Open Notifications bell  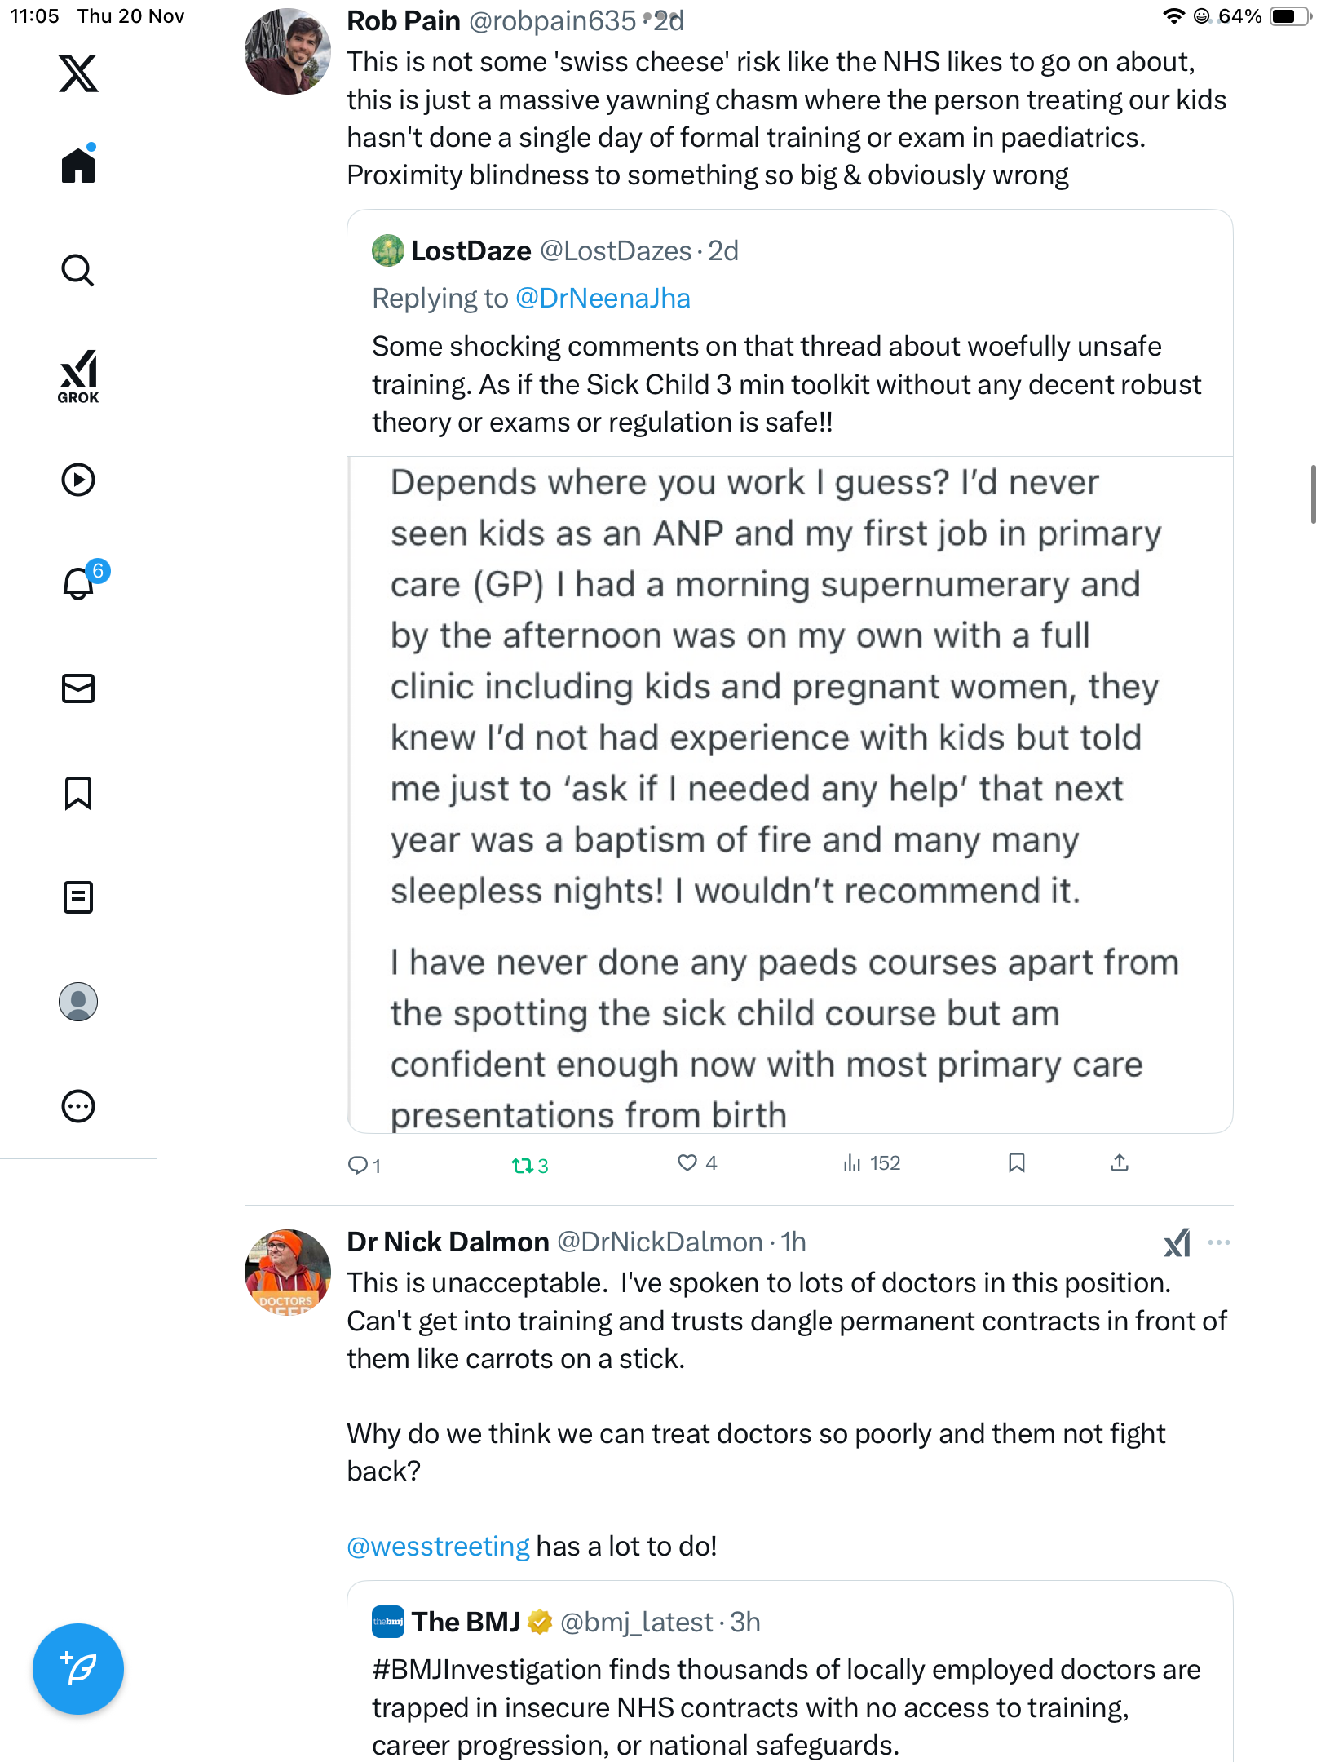[79, 583]
